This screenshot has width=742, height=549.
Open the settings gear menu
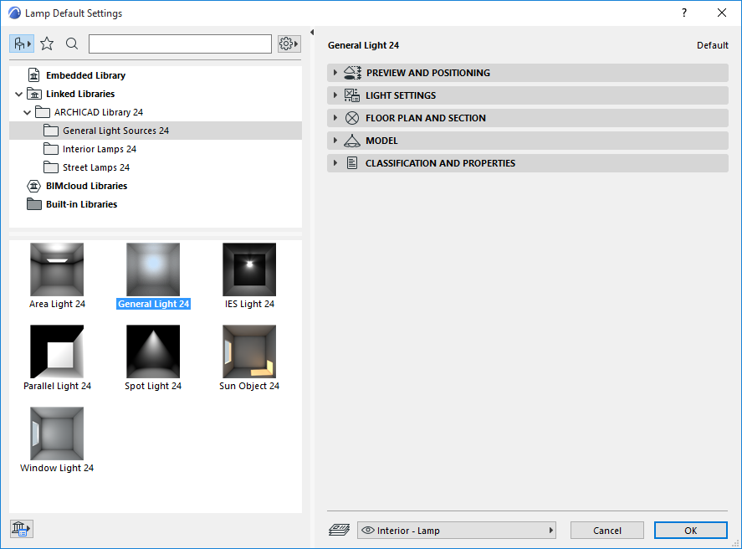(x=287, y=43)
